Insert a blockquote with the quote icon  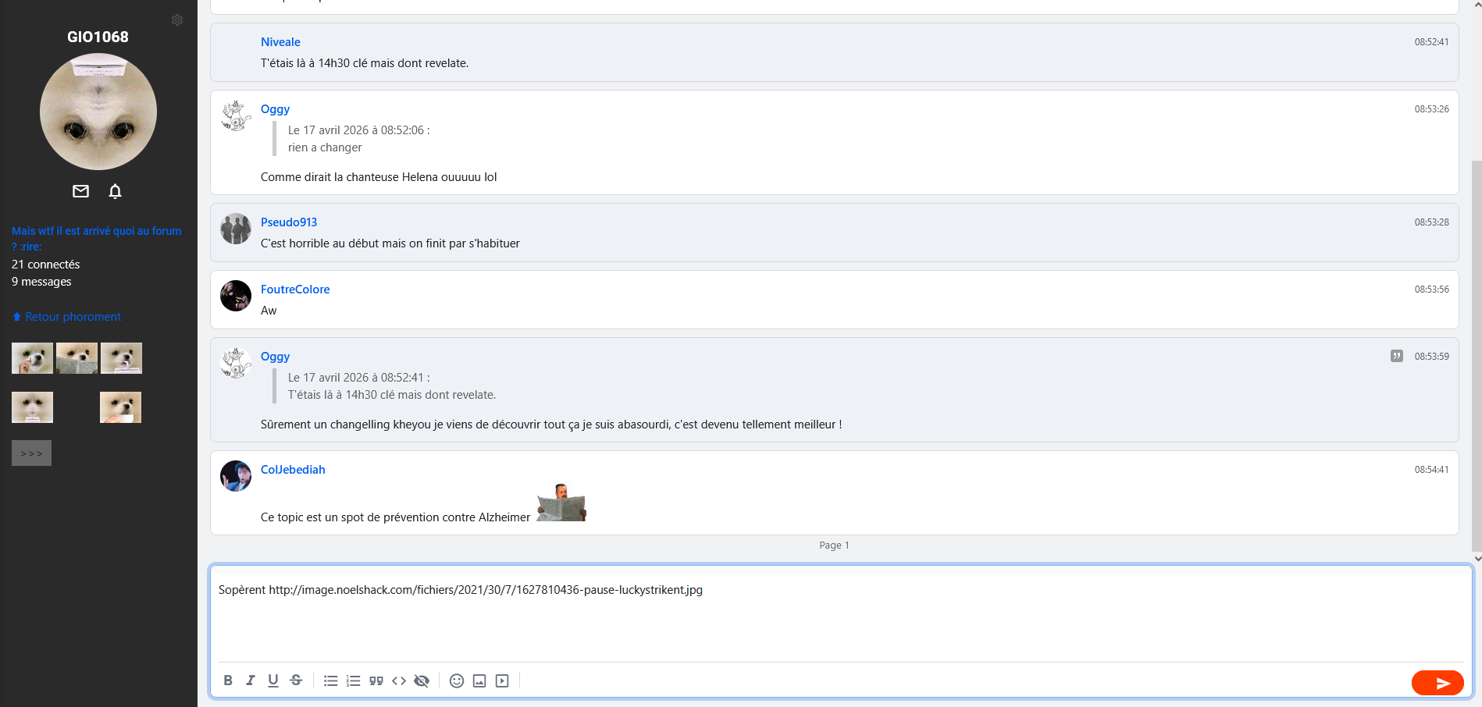(x=376, y=681)
